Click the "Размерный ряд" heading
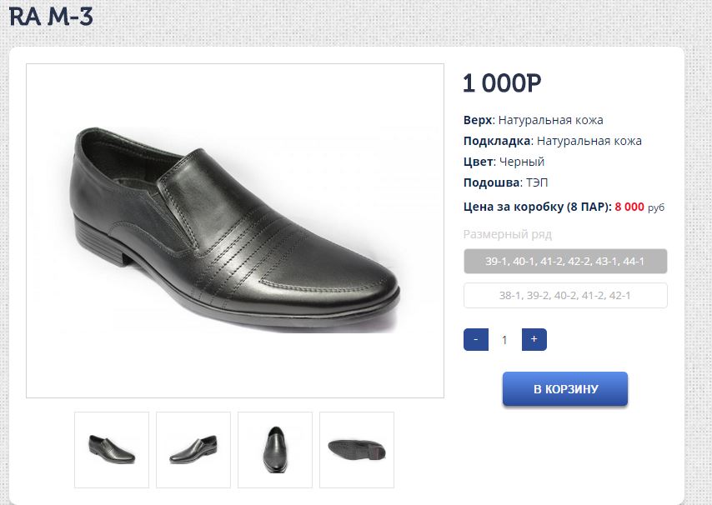This screenshot has height=505, width=712. pyautogui.click(x=507, y=234)
